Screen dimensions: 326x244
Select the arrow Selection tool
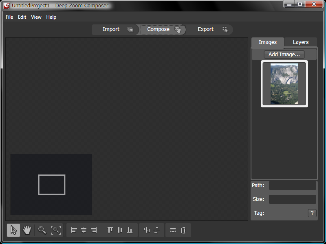pyautogui.click(x=13, y=230)
